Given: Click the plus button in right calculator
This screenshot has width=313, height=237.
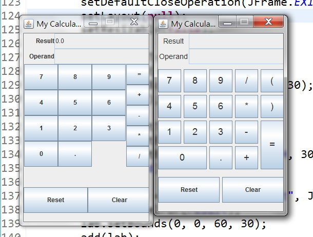Looking at the screenshot, I should point(246,157).
